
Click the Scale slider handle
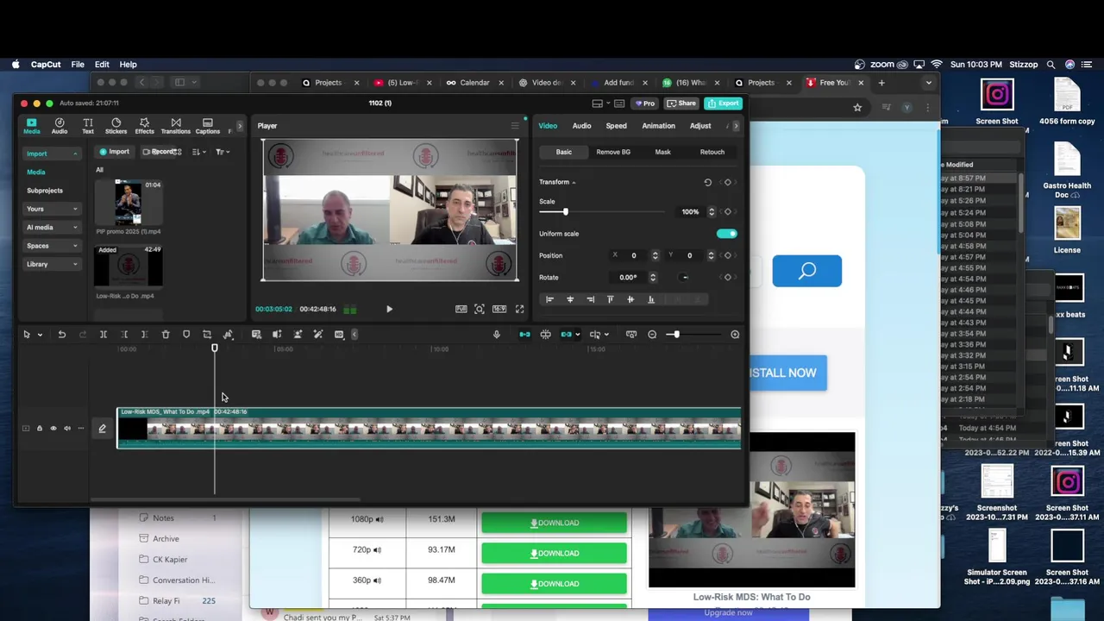tap(566, 212)
